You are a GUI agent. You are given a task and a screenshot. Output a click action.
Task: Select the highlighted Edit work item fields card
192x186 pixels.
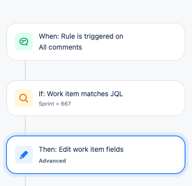[x=96, y=155]
